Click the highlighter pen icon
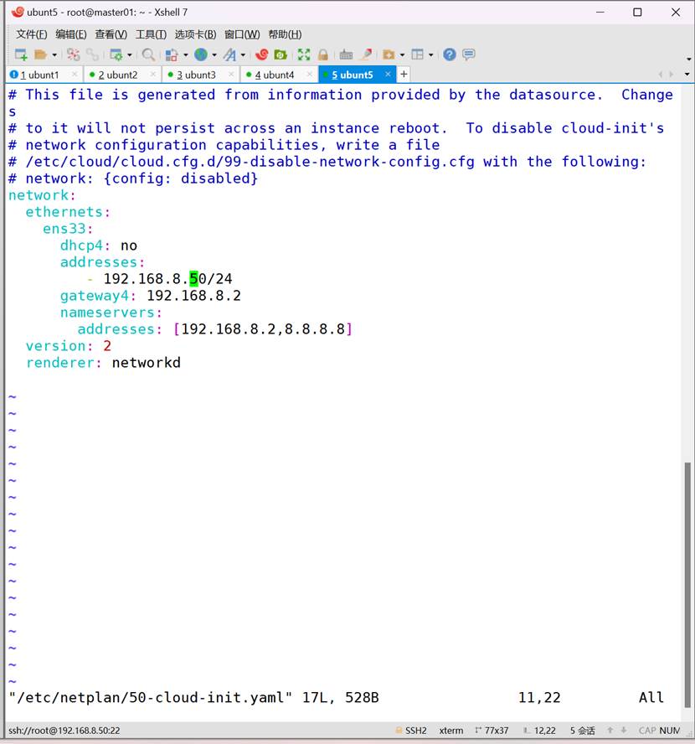Screen dimensions: 695x744 (x=366, y=54)
